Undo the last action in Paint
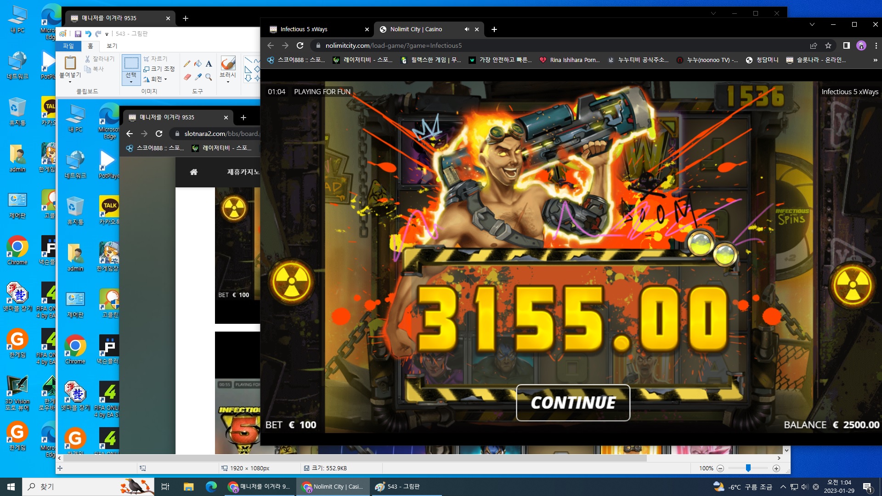This screenshot has height=496, width=882. click(x=88, y=34)
